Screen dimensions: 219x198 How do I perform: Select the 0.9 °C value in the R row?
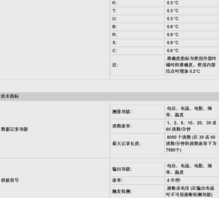(x=173, y=35)
